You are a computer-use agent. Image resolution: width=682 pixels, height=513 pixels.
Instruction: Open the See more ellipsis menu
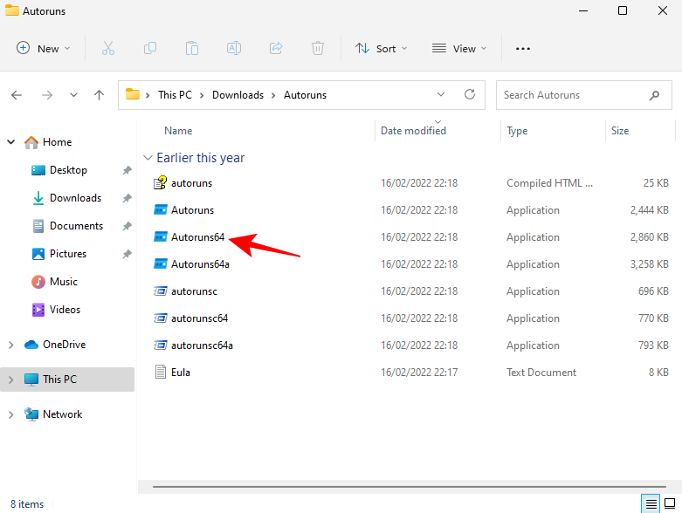[x=523, y=49]
